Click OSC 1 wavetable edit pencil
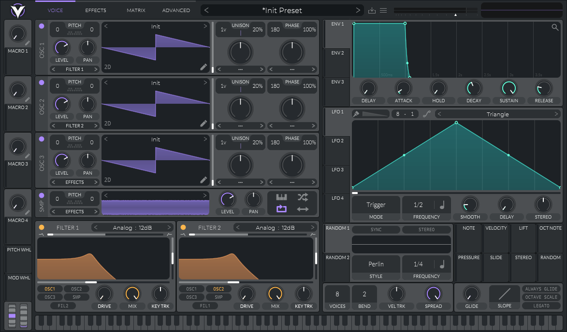Viewport: 567px width, 332px height. tap(204, 67)
